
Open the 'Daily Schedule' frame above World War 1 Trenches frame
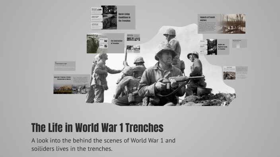pyautogui.click(x=65, y=66)
